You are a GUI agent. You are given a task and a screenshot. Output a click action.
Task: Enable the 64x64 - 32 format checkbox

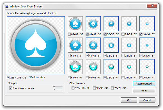69,34
